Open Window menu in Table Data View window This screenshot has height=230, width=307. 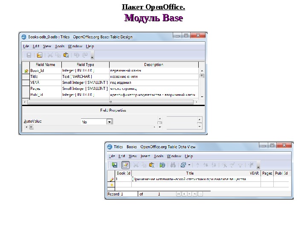tap(174, 156)
